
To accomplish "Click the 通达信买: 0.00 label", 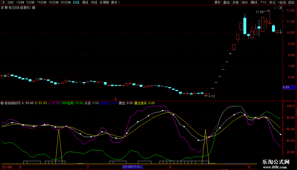I will 145,103.
